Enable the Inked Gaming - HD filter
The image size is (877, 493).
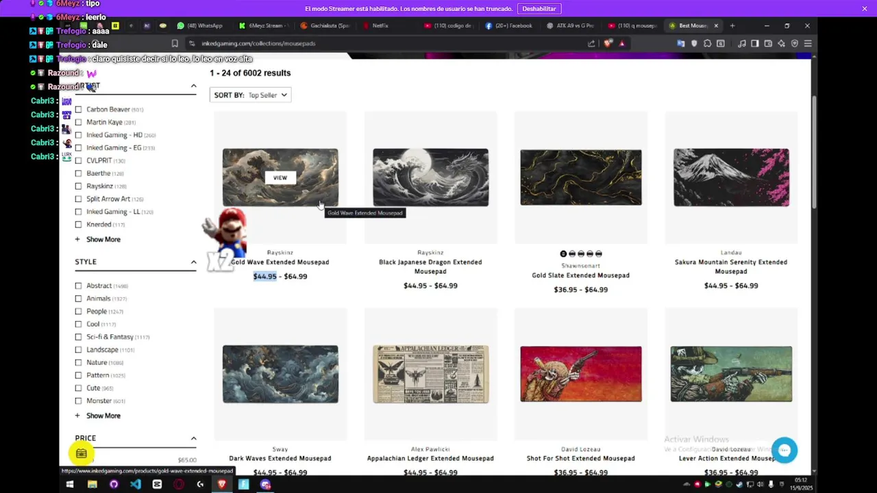tap(78, 135)
